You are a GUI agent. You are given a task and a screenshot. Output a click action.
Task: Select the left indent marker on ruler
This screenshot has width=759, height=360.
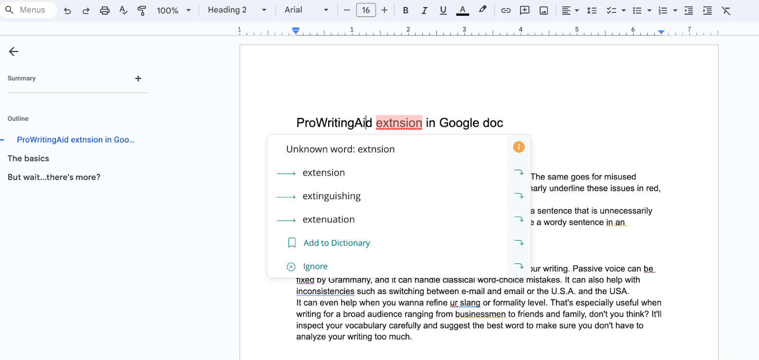[296, 31]
